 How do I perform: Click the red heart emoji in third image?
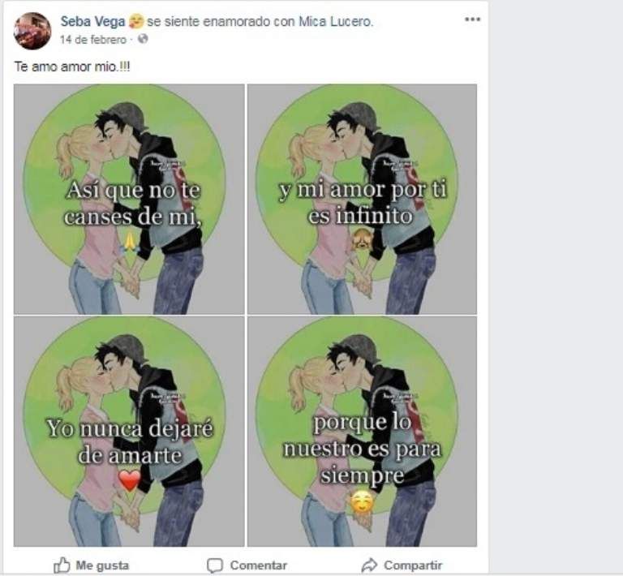point(130,479)
